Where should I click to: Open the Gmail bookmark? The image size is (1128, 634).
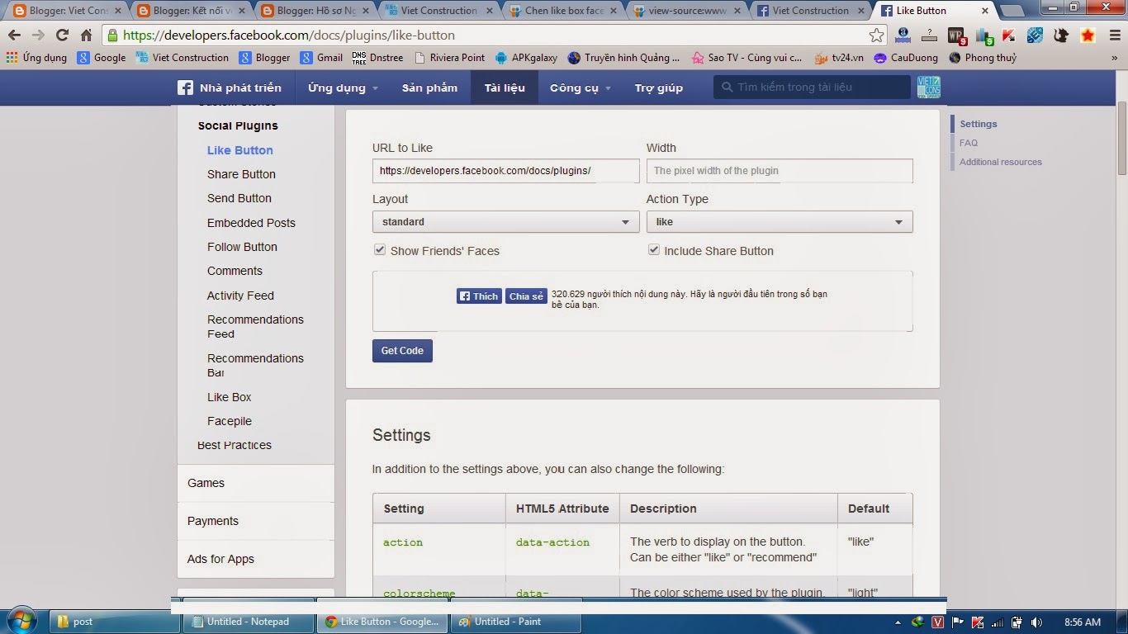tap(321, 58)
